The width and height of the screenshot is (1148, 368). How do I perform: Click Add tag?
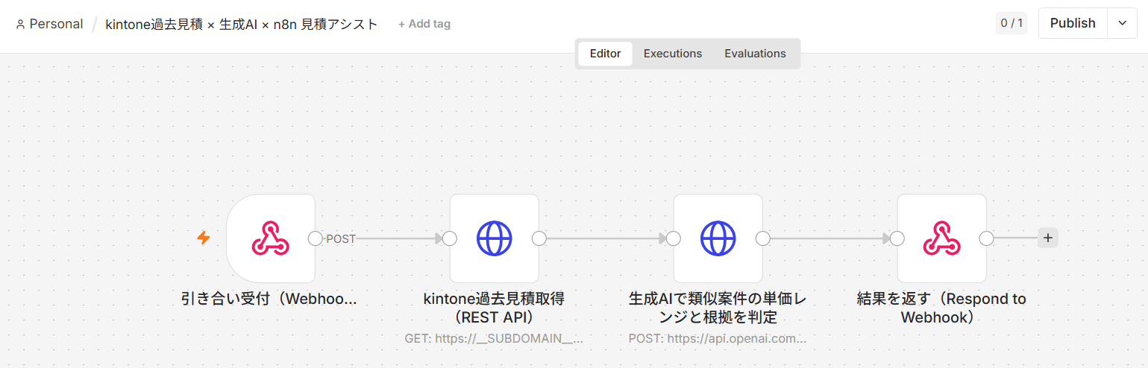pos(424,24)
